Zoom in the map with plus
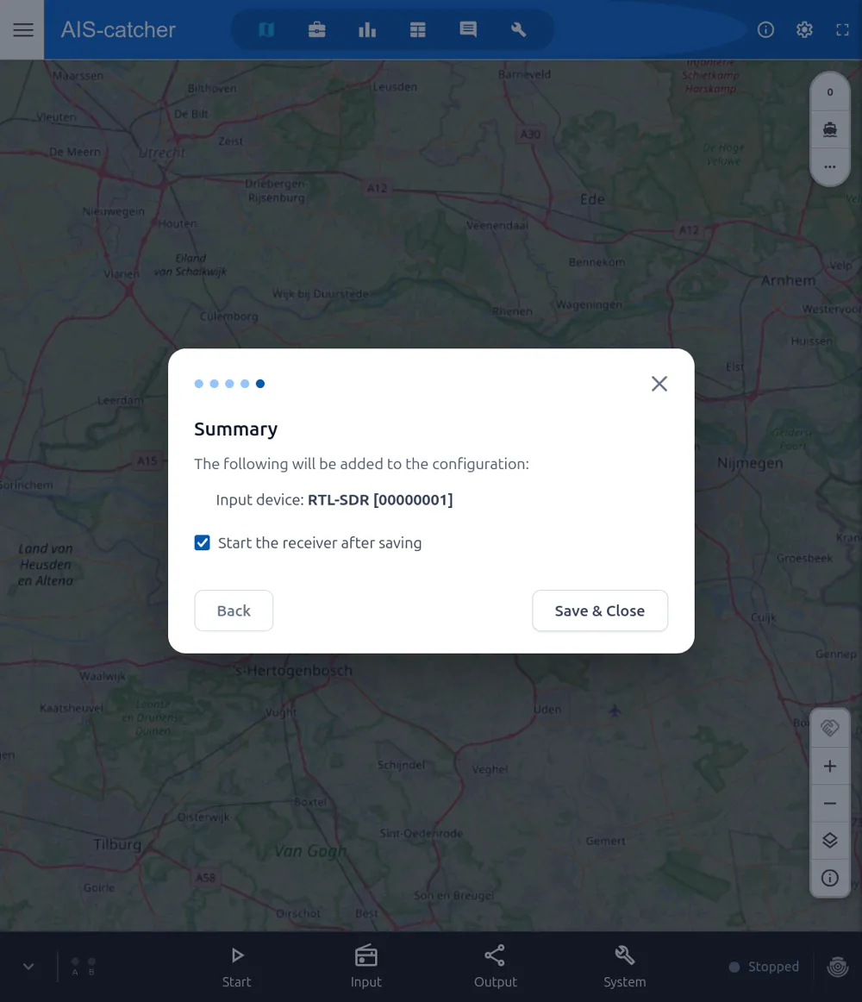The height and width of the screenshot is (1002, 862). (830, 766)
